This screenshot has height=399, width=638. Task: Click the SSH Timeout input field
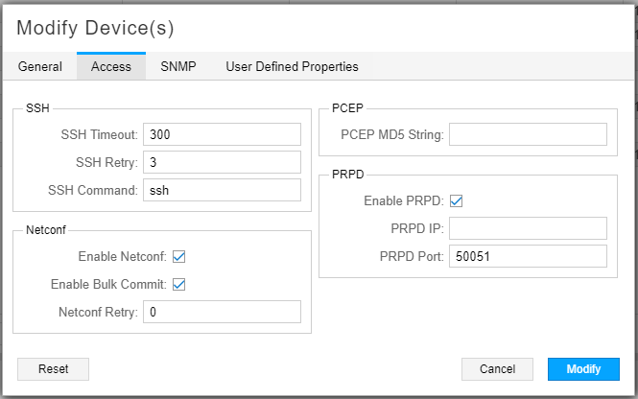[x=222, y=134]
